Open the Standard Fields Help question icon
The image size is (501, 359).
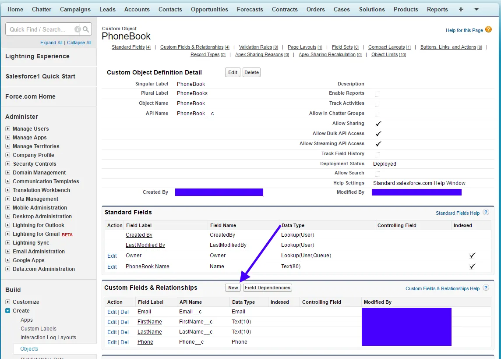(486, 213)
